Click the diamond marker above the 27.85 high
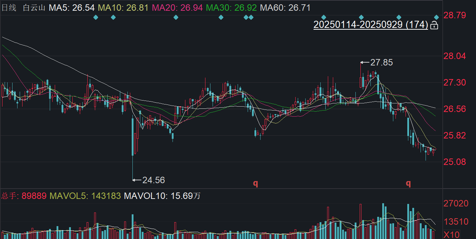 coord(361,17)
